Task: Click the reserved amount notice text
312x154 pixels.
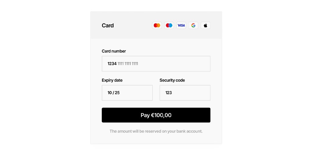Action: (156, 131)
